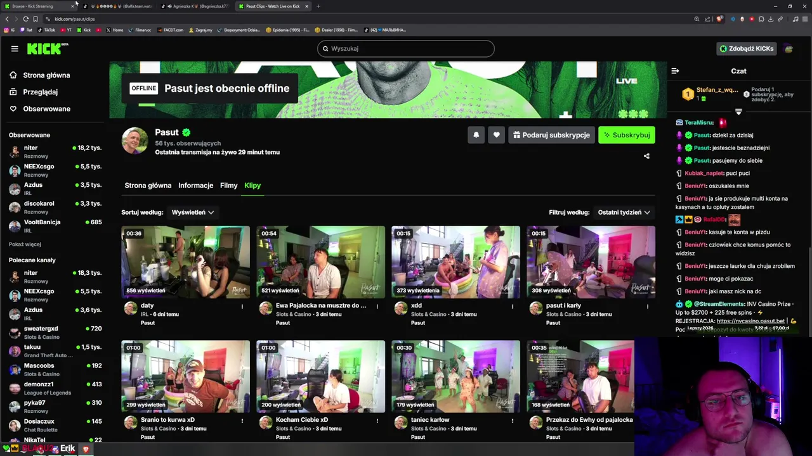Switch to Filmy tab
Screen dimensions: 812x456
tap(228, 186)
